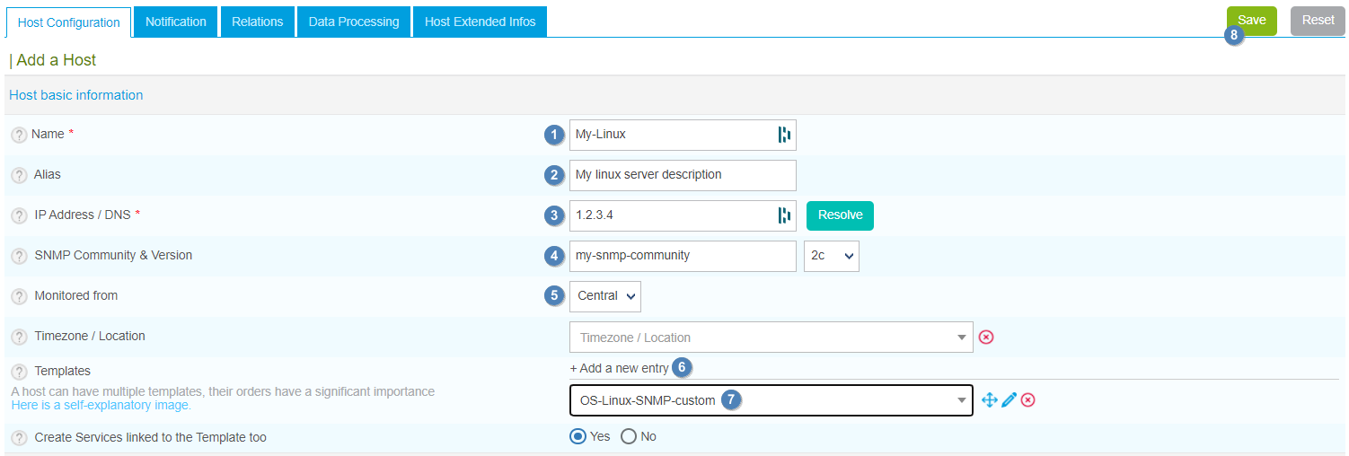Clear the Timezone / Location field

986,338
